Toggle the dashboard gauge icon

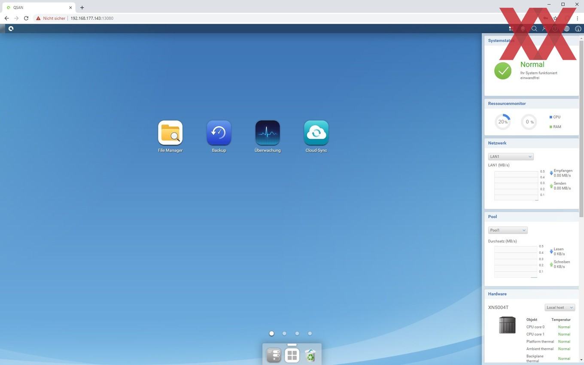point(578,28)
